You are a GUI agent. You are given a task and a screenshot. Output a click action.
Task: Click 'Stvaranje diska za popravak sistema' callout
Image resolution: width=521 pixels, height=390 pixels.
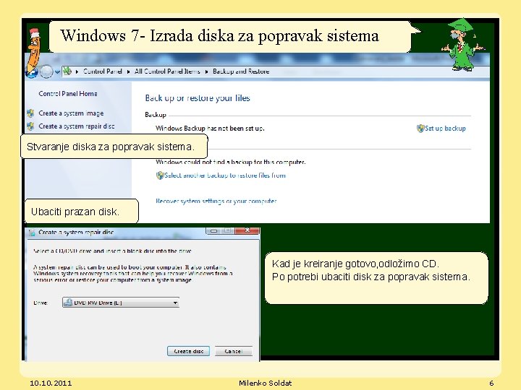(x=114, y=146)
